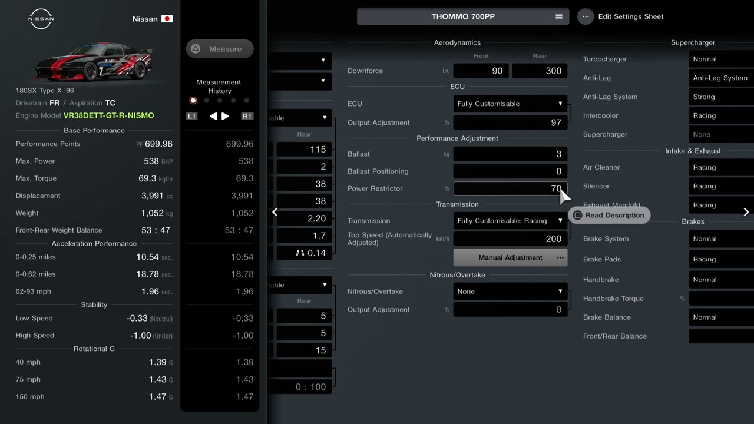This screenshot has height=424, width=754.
Task: Edit the rear value 115 field
Action: tap(304, 150)
